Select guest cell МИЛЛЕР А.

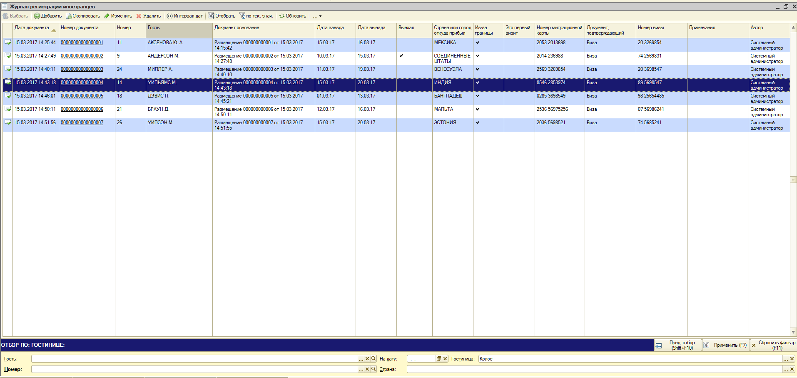(x=179, y=72)
